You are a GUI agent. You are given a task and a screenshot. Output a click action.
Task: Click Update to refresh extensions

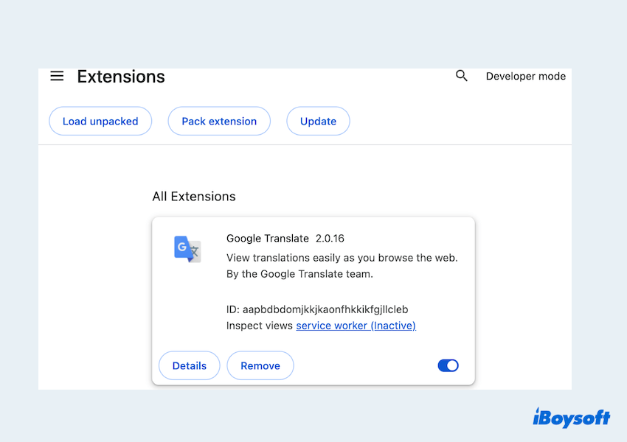(318, 122)
